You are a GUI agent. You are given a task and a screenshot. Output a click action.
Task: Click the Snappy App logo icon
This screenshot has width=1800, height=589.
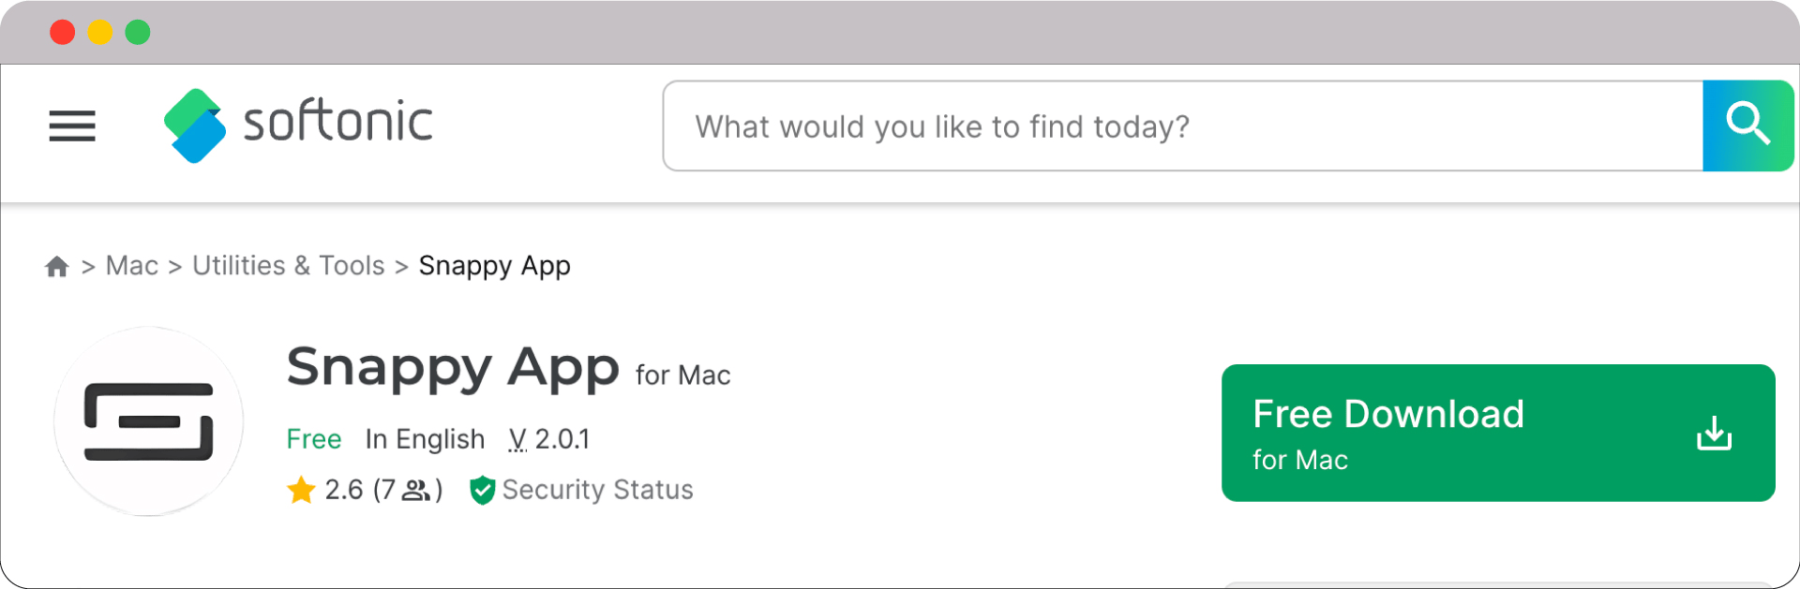pyautogui.click(x=149, y=421)
